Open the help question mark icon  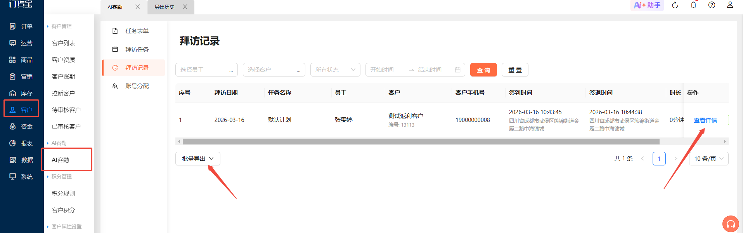pos(712,5)
